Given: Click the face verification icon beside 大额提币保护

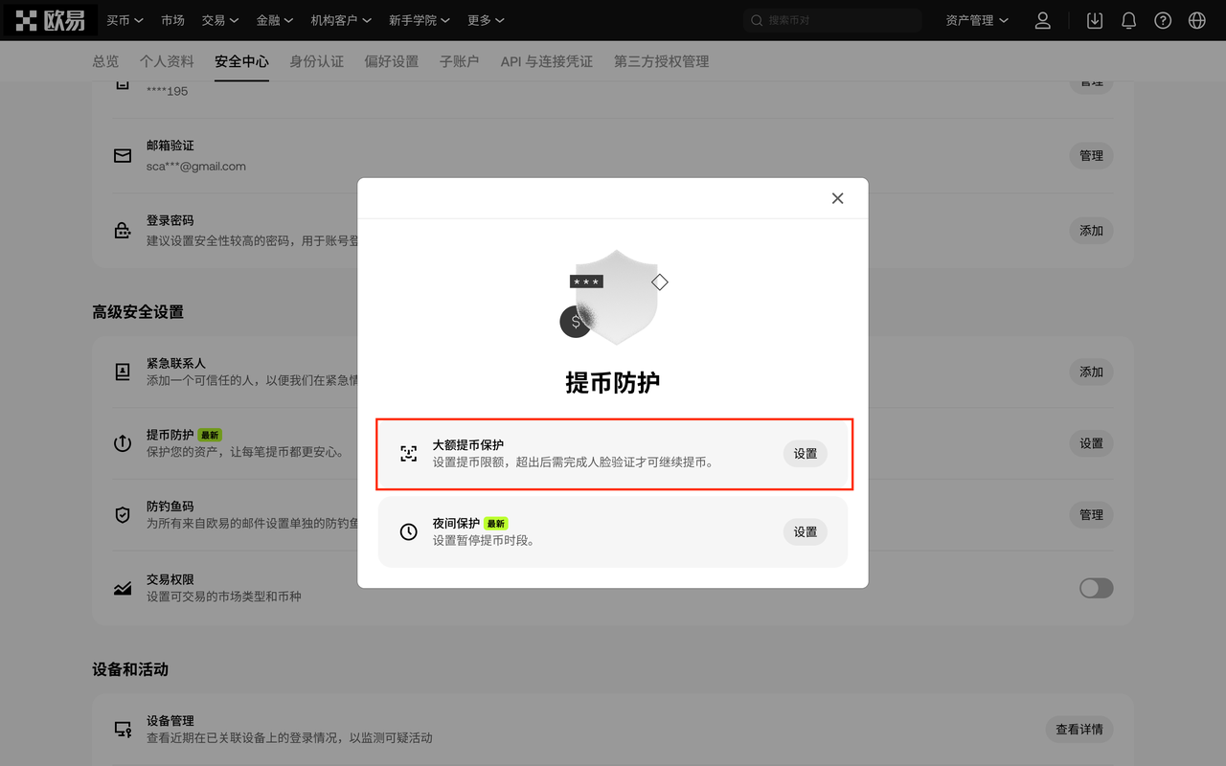Looking at the screenshot, I should click(409, 454).
